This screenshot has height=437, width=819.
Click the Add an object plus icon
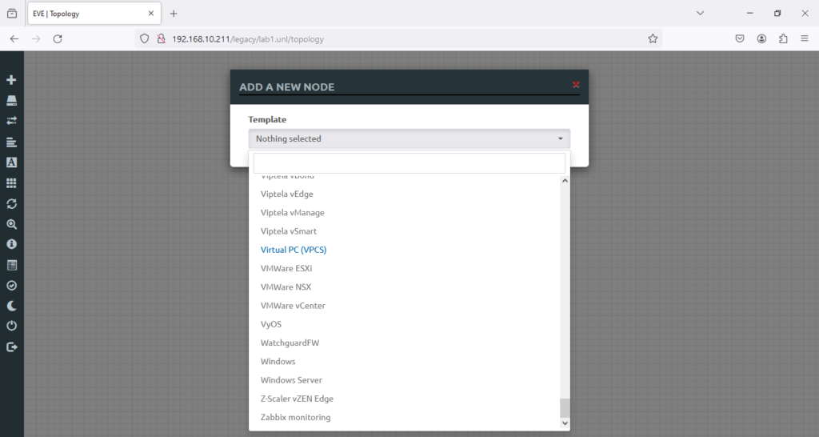click(x=11, y=80)
